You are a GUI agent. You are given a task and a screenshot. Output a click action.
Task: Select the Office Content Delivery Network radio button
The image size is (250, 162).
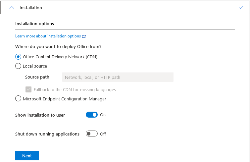[18, 57]
